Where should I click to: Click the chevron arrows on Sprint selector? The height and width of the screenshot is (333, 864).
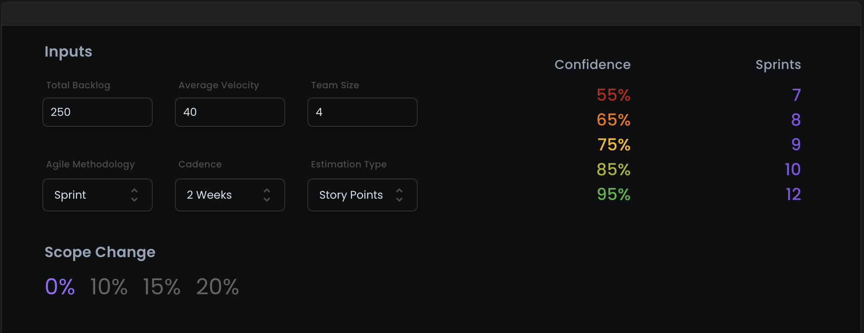134,195
